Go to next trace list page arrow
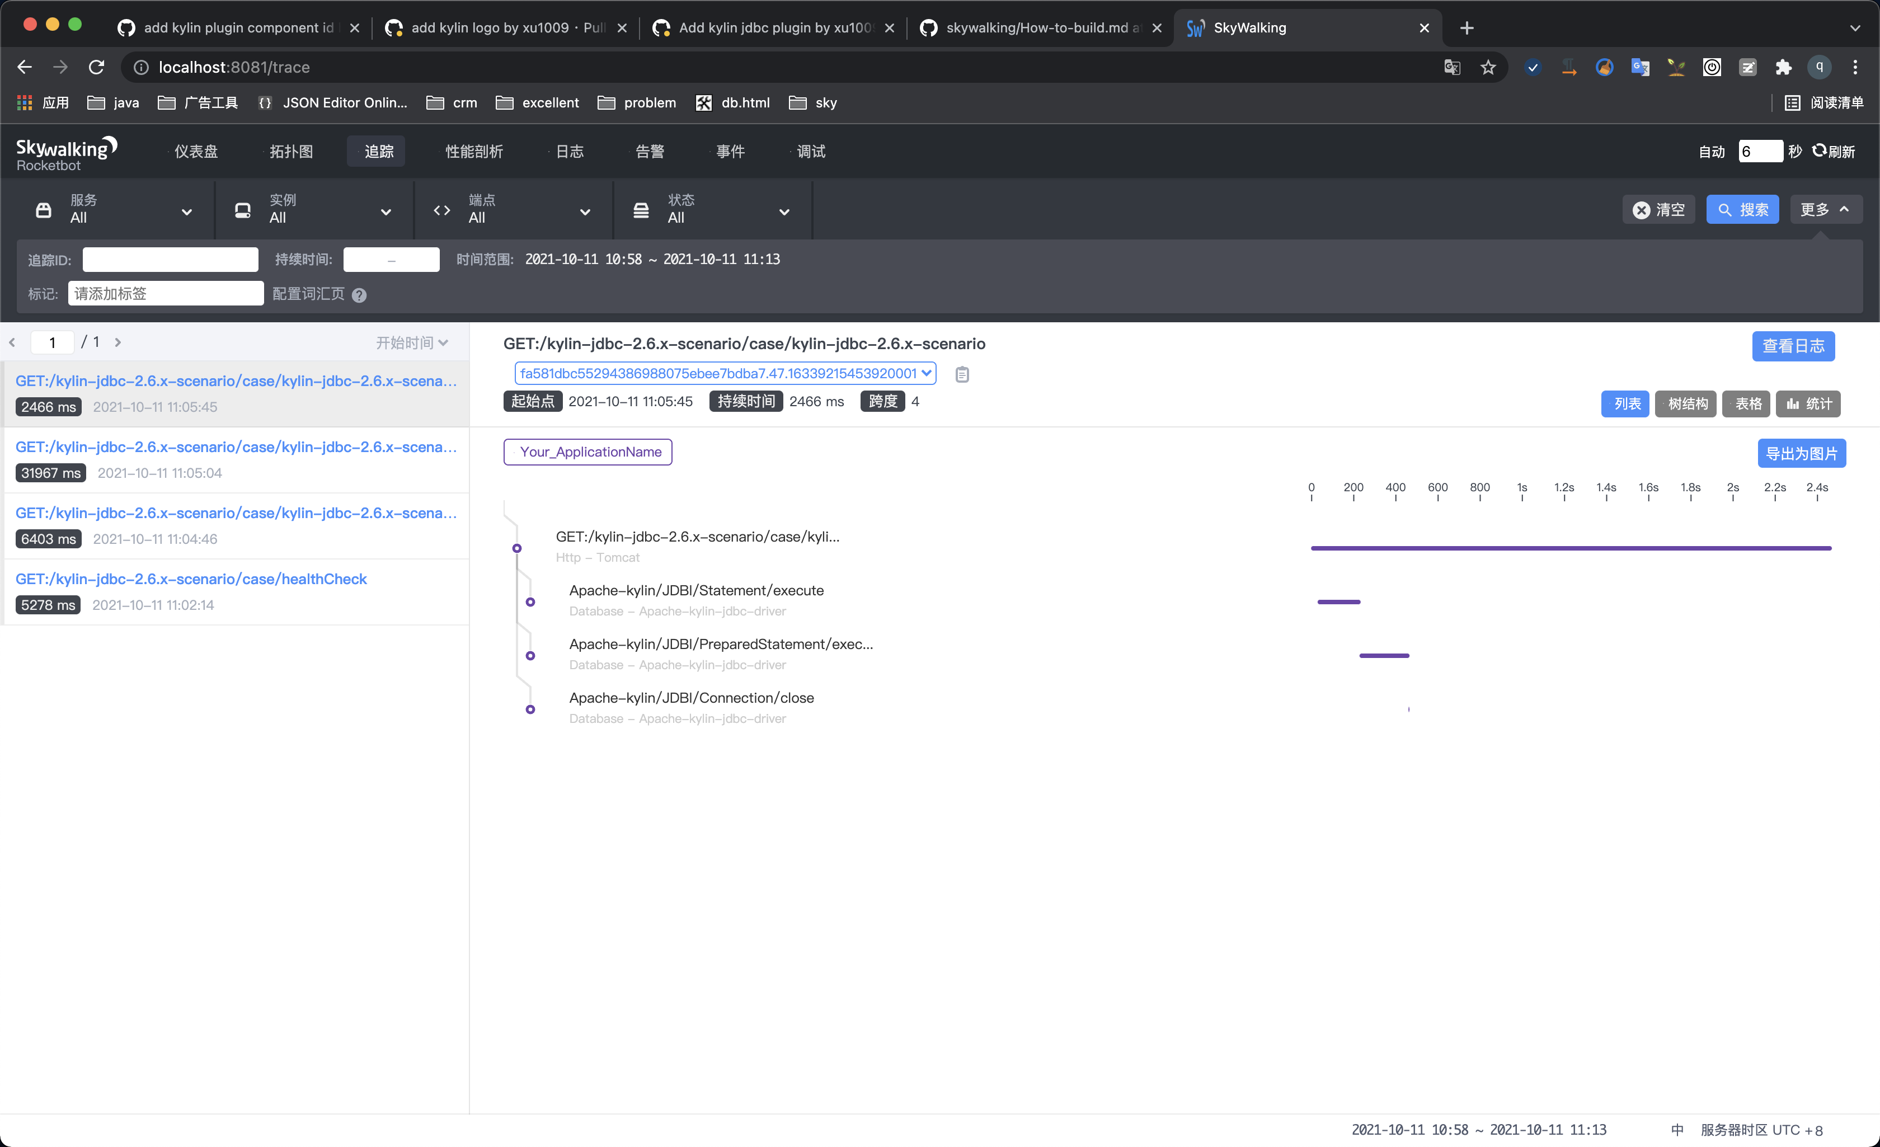This screenshot has height=1147, width=1880. click(x=117, y=342)
